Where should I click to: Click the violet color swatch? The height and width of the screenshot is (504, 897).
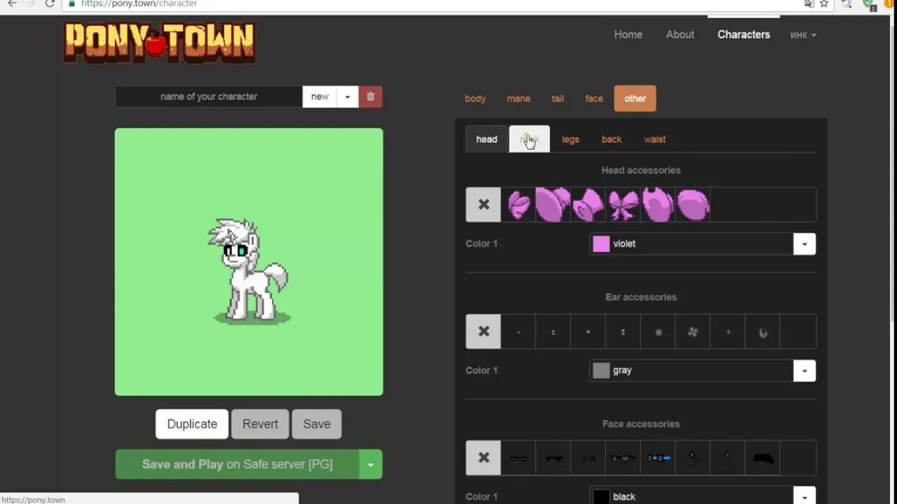(x=601, y=244)
